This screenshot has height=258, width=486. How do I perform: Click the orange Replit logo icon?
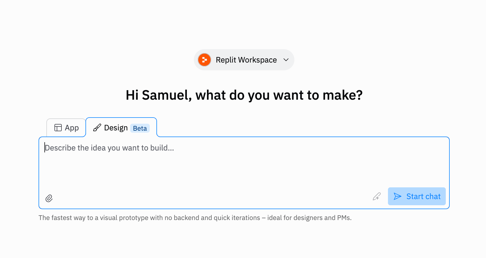(204, 60)
